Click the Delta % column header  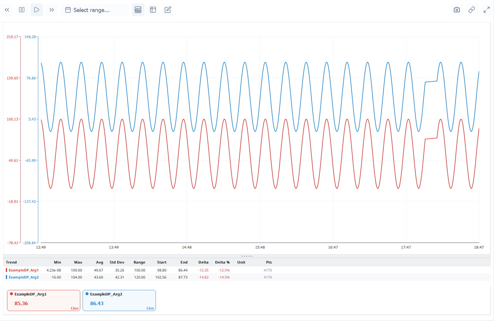point(222,262)
